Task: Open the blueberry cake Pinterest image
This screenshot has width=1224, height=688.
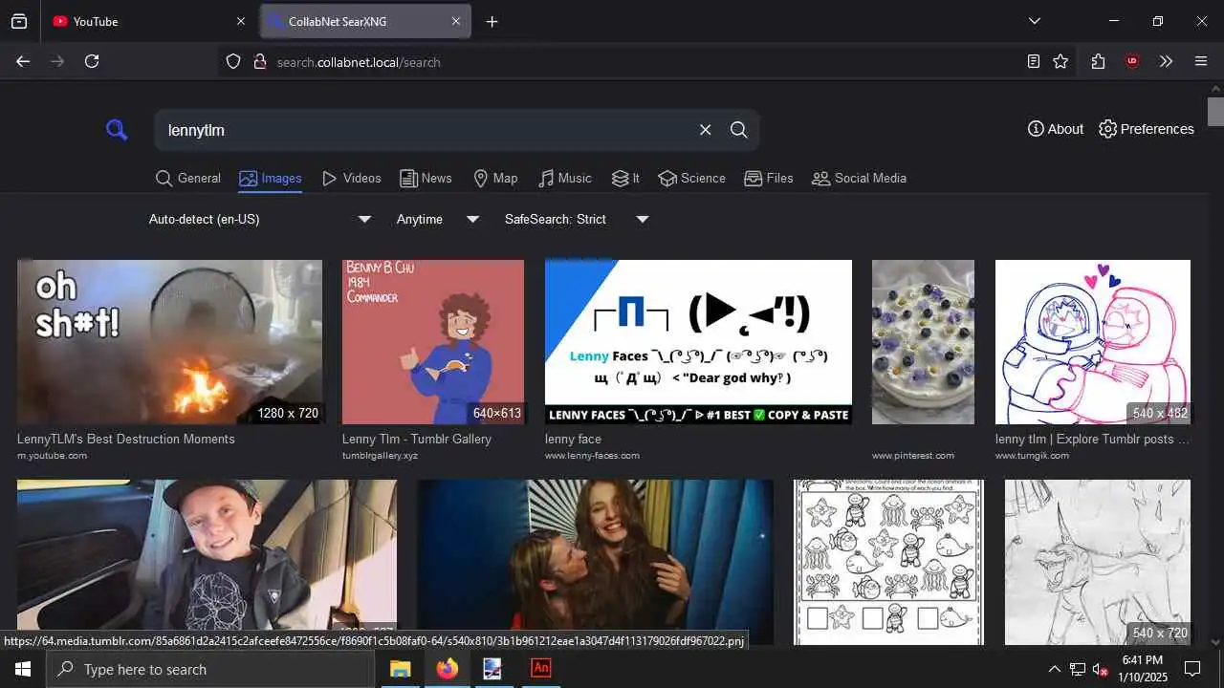Action: pyautogui.click(x=923, y=342)
